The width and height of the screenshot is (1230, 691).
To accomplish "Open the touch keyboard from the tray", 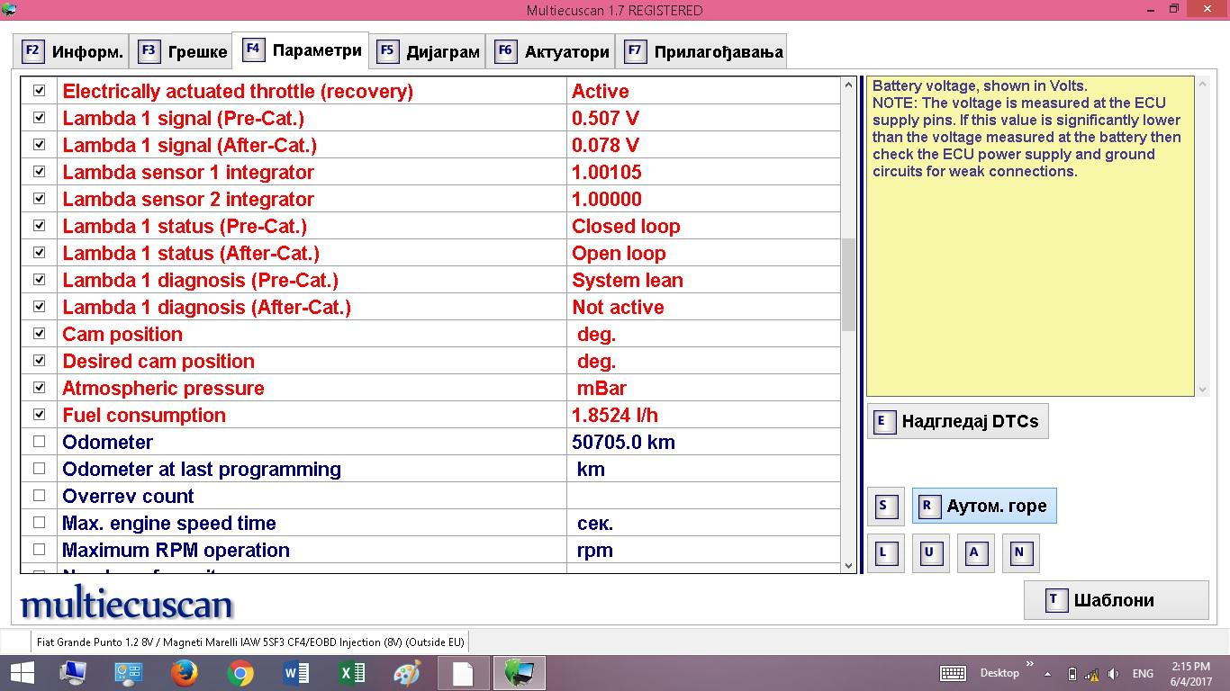I will click(x=953, y=673).
